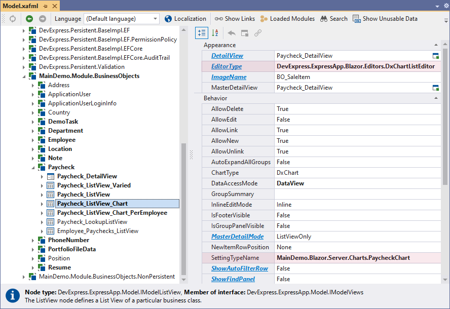
Task: Select Paycheck_LookupListView node
Action: (x=92, y=222)
